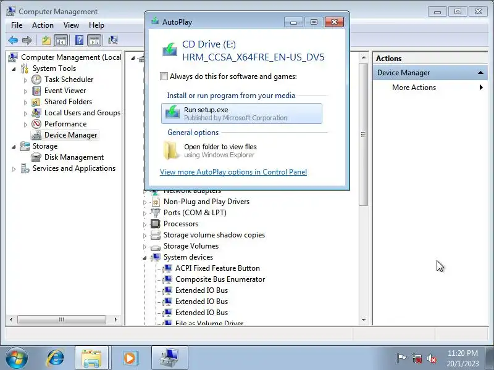Image resolution: width=494 pixels, height=370 pixels.
Task: Click the Back arrow in the toolbar
Action: tap(13, 40)
